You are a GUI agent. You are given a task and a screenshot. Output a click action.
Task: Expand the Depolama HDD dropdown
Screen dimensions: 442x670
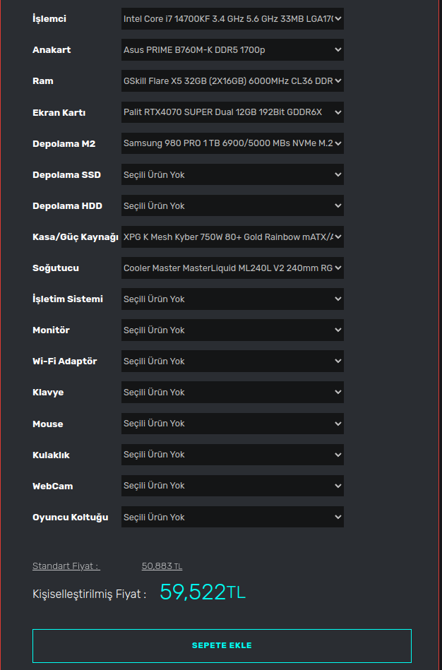(232, 205)
